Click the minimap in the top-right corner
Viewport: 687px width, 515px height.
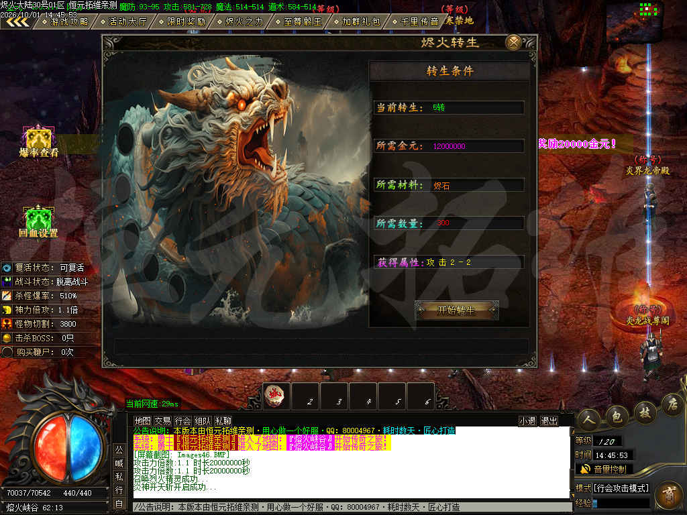(633, 22)
